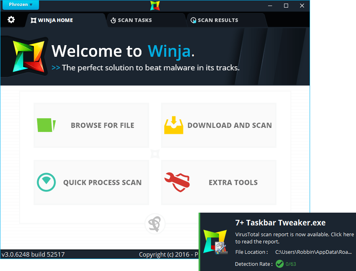Click the green detection rate checkmark
This screenshot has width=356, height=271.
pyautogui.click(x=280, y=264)
